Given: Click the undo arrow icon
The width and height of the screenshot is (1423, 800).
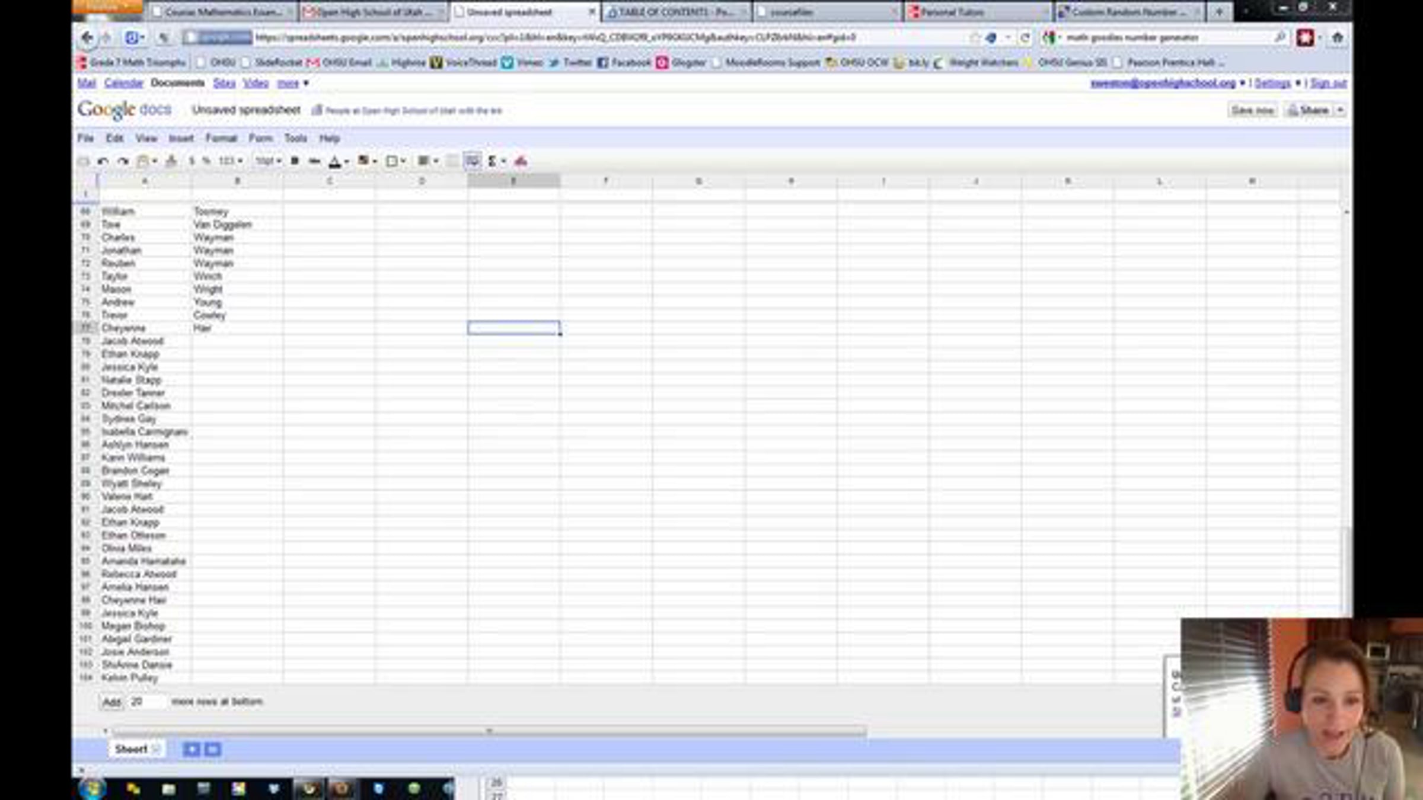Looking at the screenshot, I should 103,161.
